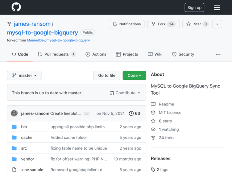Click the star icon beside 0 stars
This screenshot has width=232, height=174.
pos(153,121)
